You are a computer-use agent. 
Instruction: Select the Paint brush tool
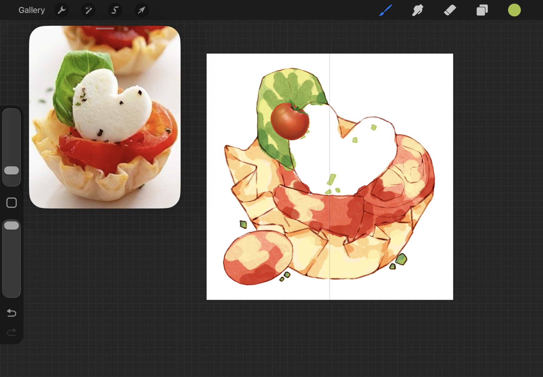pyautogui.click(x=386, y=10)
